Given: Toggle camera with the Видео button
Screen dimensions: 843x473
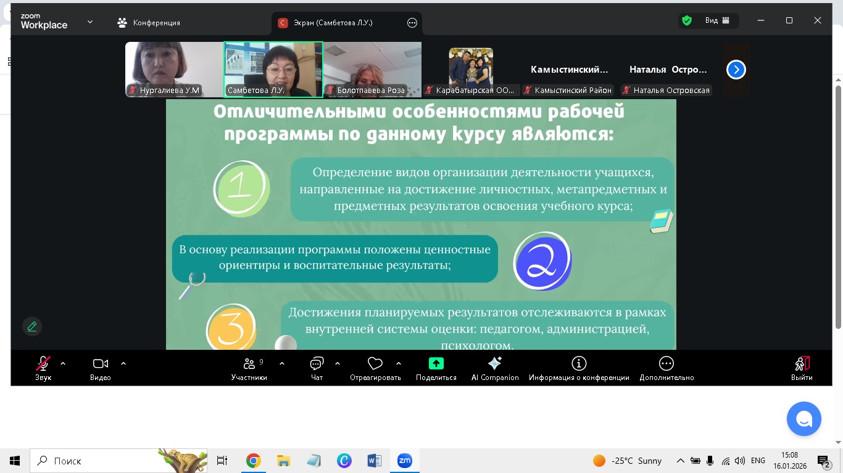Looking at the screenshot, I should (x=100, y=368).
